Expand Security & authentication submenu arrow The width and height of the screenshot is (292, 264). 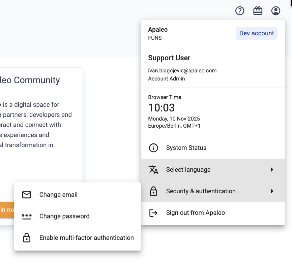pyautogui.click(x=272, y=191)
